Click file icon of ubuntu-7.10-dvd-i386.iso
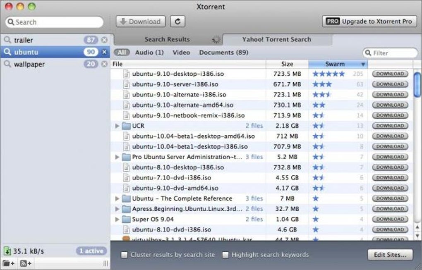 (126, 177)
